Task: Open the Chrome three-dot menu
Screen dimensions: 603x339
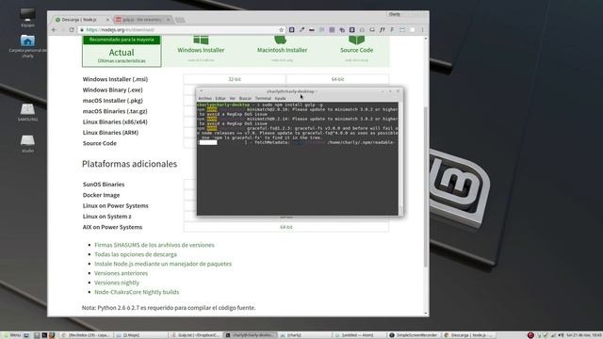Action: click(x=422, y=29)
